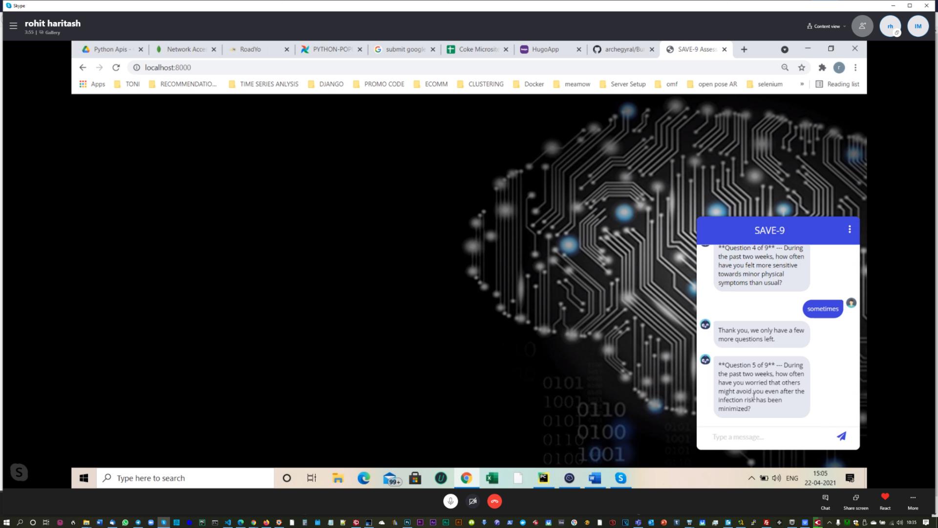The width and height of the screenshot is (938, 528).
Task: Reload the localhost page
Action: point(116,67)
